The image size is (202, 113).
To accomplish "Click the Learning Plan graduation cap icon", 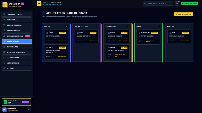I will pyautogui.click(x=4, y=58).
